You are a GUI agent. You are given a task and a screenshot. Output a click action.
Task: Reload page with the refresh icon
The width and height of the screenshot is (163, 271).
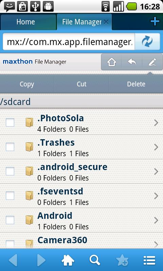tap(147, 42)
